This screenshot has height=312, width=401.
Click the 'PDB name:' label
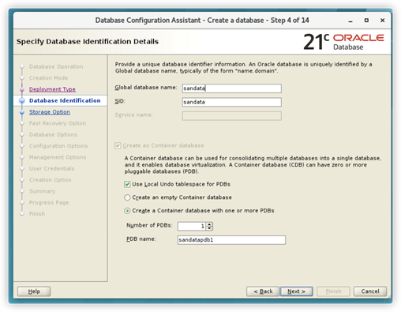click(141, 239)
